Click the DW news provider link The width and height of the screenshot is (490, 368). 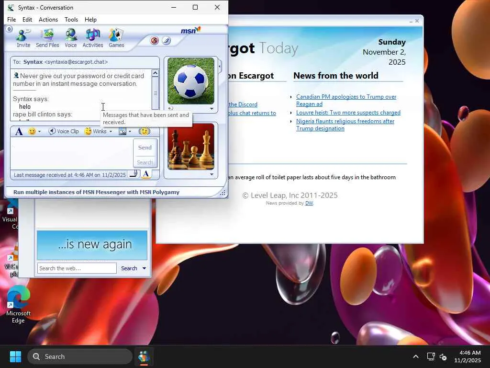point(309,203)
